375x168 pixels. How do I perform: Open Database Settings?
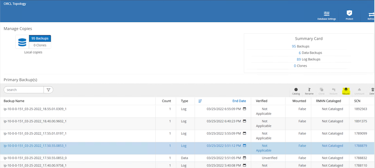click(x=326, y=15)
